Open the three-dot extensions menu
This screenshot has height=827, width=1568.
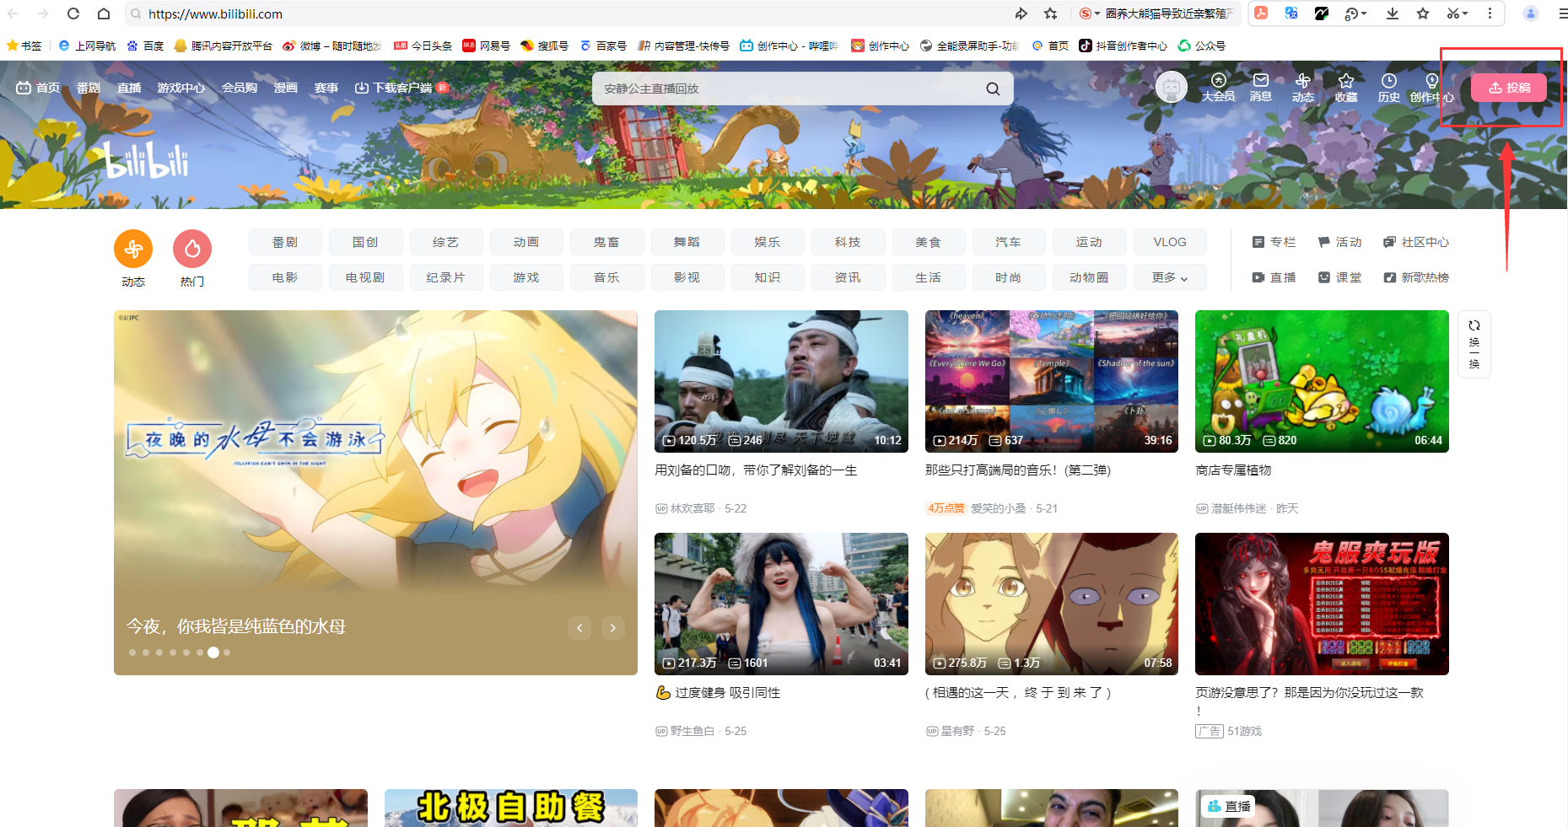click(x=1490, y=13)
